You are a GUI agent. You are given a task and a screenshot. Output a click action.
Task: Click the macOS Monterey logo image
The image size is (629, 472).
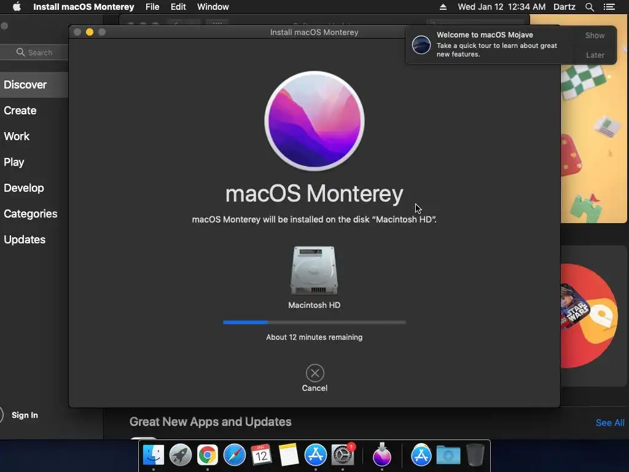[x=314, y=121]
